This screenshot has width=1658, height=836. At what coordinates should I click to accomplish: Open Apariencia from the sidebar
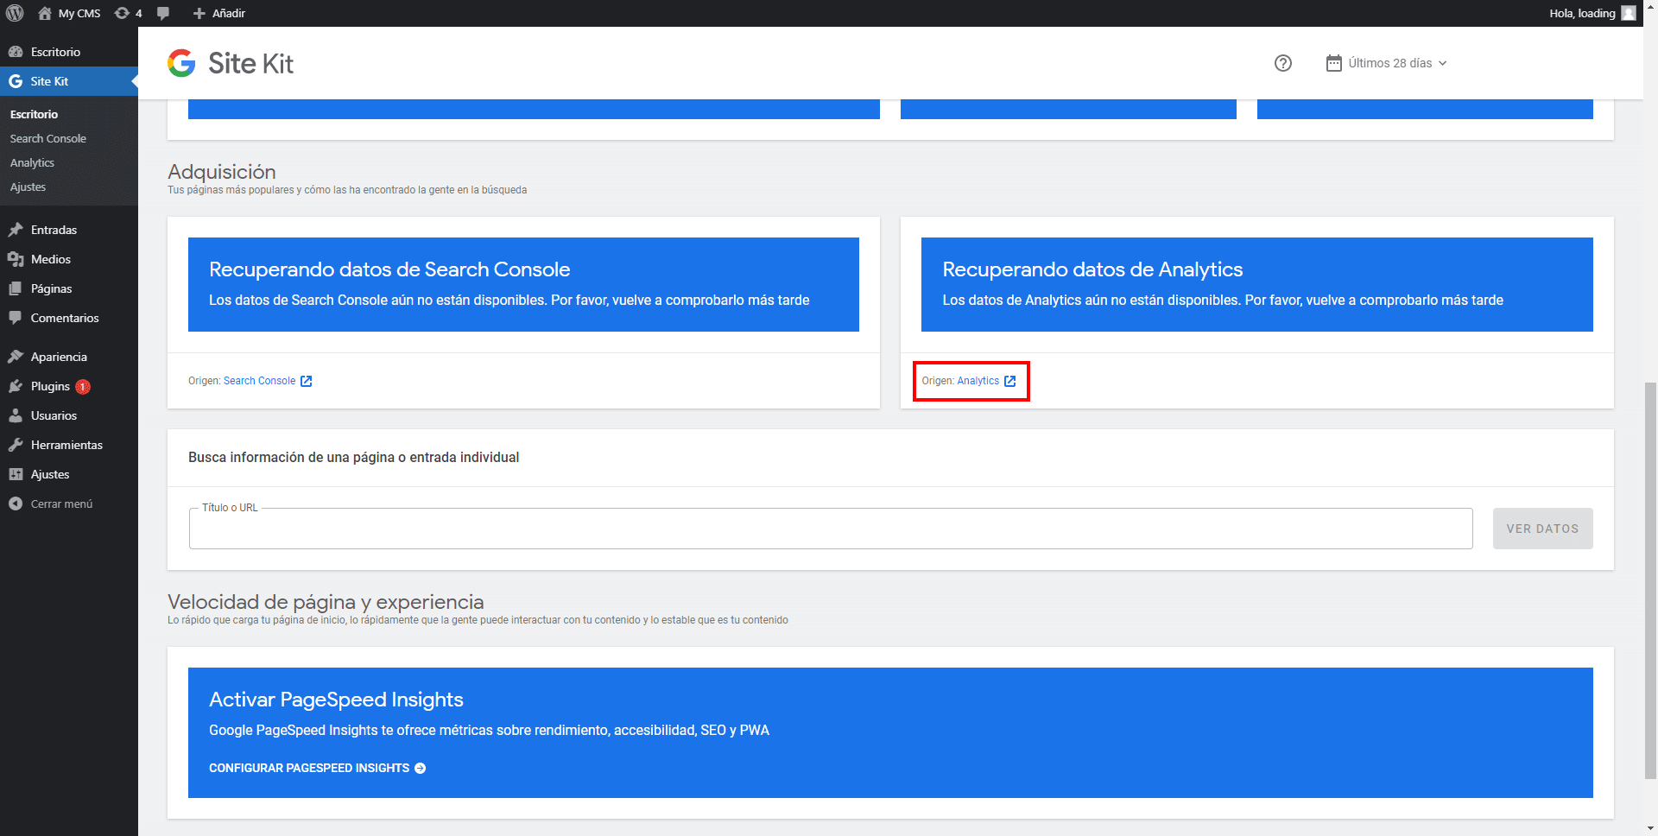pyautogui.click(x=69, y=357)
